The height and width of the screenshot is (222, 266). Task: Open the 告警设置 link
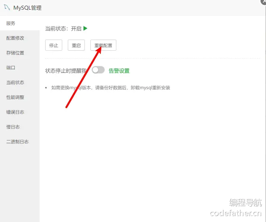click(x=119, y=71)
